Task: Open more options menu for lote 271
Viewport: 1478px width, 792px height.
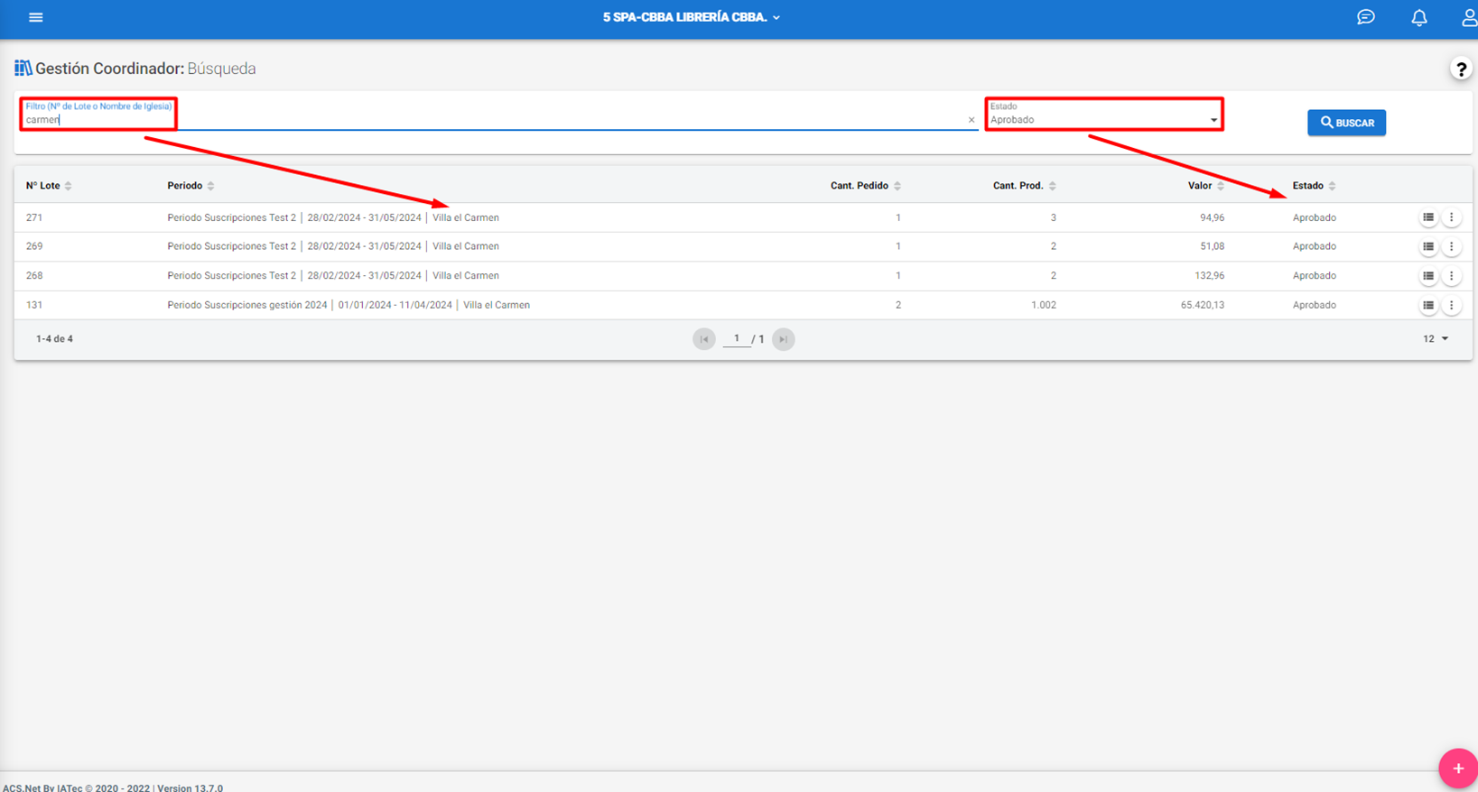Action: point(1452,217)
